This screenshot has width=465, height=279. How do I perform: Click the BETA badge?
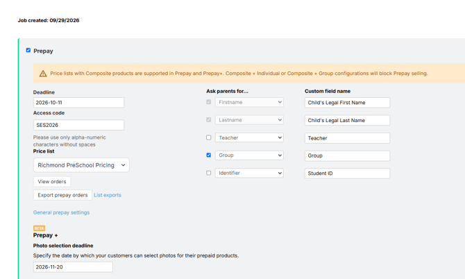39,228
